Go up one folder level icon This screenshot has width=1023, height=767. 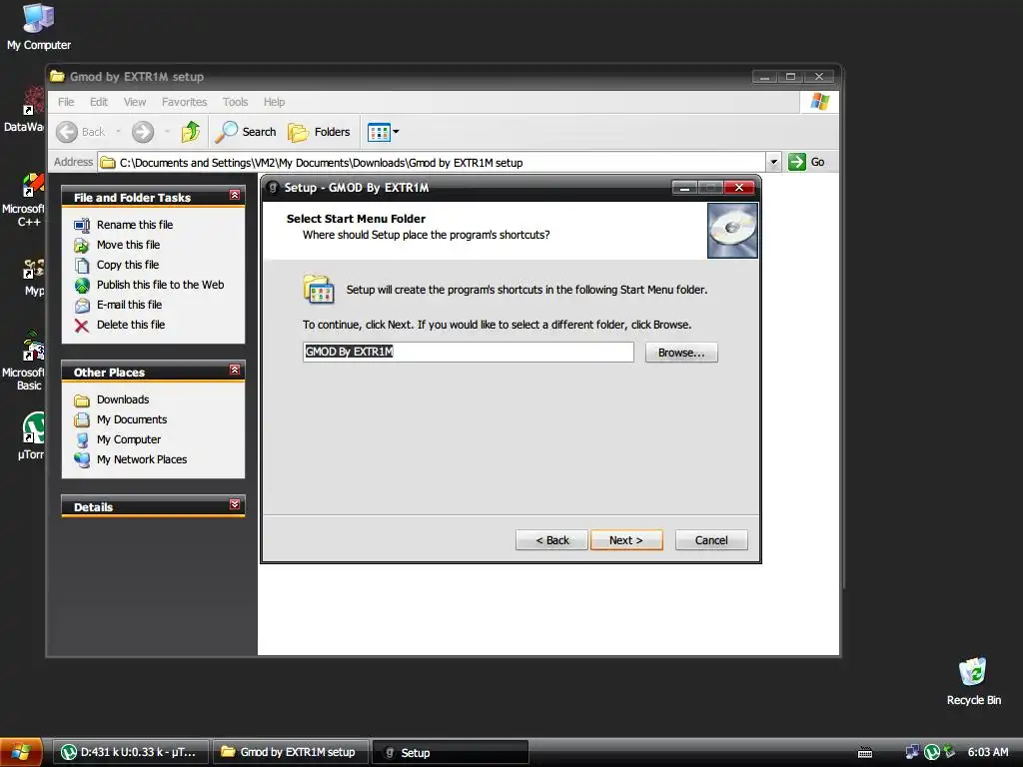[191, 132]
